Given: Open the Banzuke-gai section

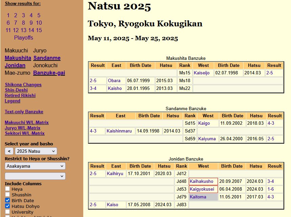Looking at the screenshot, I should pyautogui.click(x=49, y=73).
